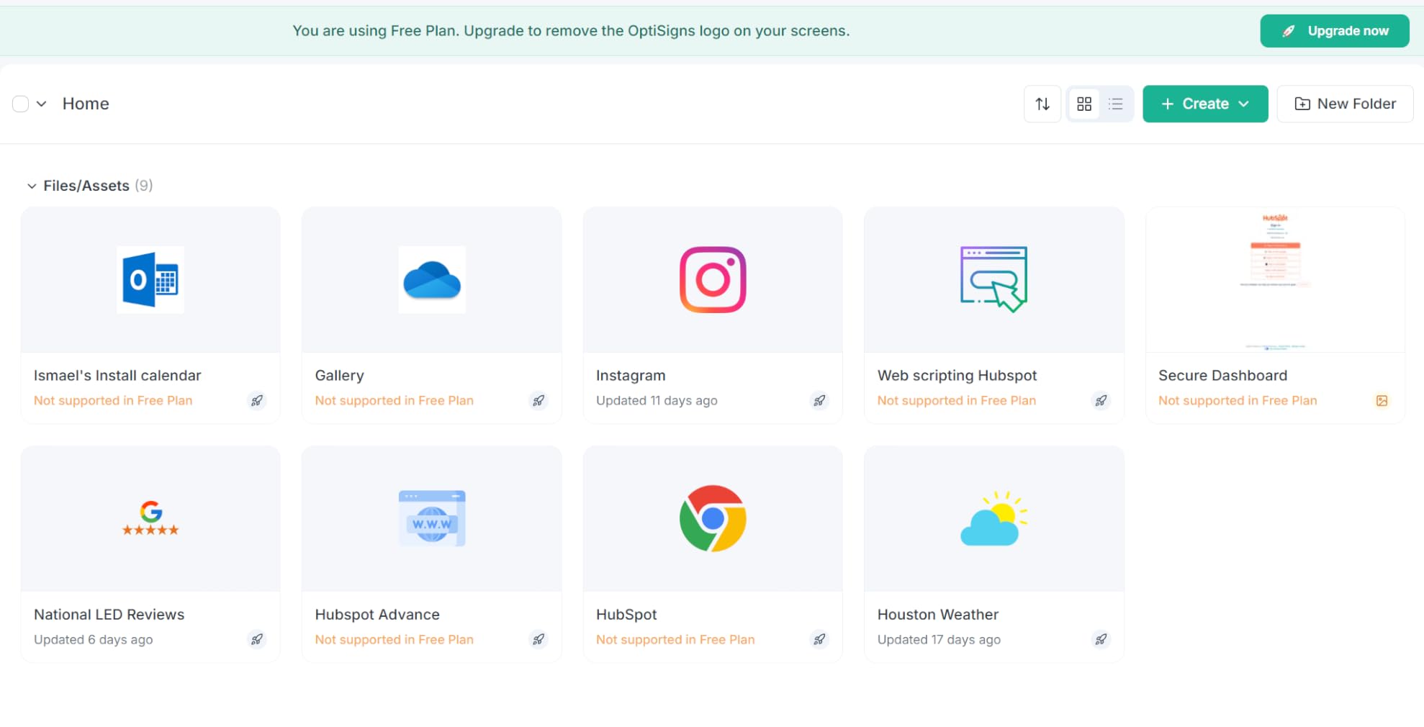The height and width of the screenshot is (727, 1424).
Task: Click the rocket icon on Houston Weather card
Action: point(1101,639)
